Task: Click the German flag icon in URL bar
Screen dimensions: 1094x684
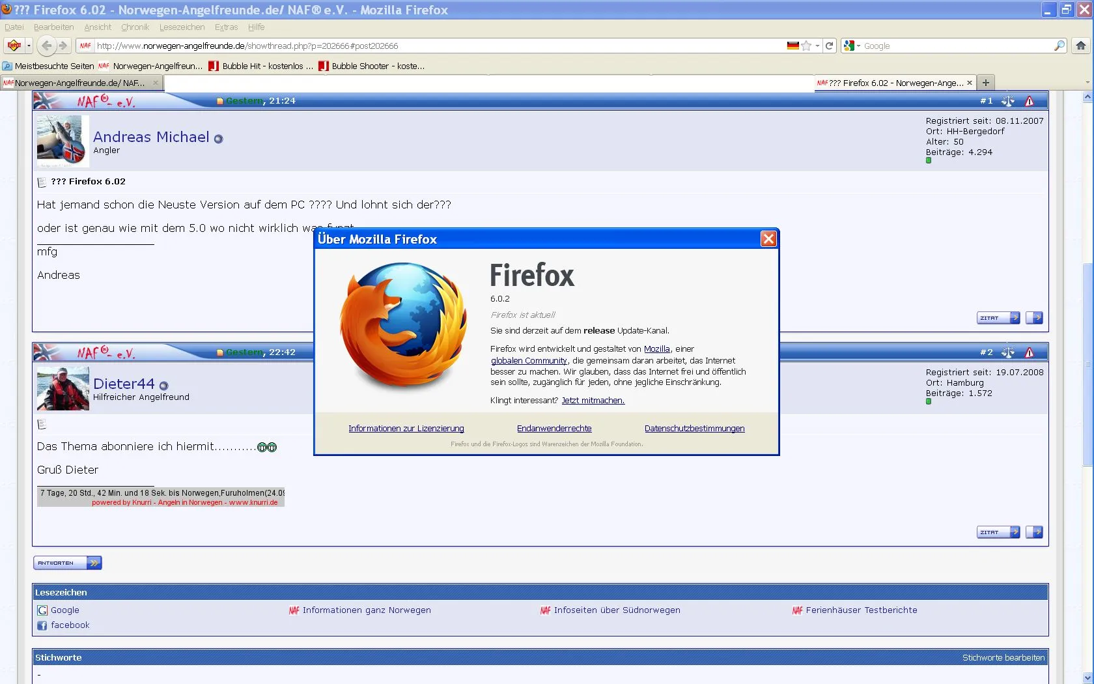Action: [792, 46]
